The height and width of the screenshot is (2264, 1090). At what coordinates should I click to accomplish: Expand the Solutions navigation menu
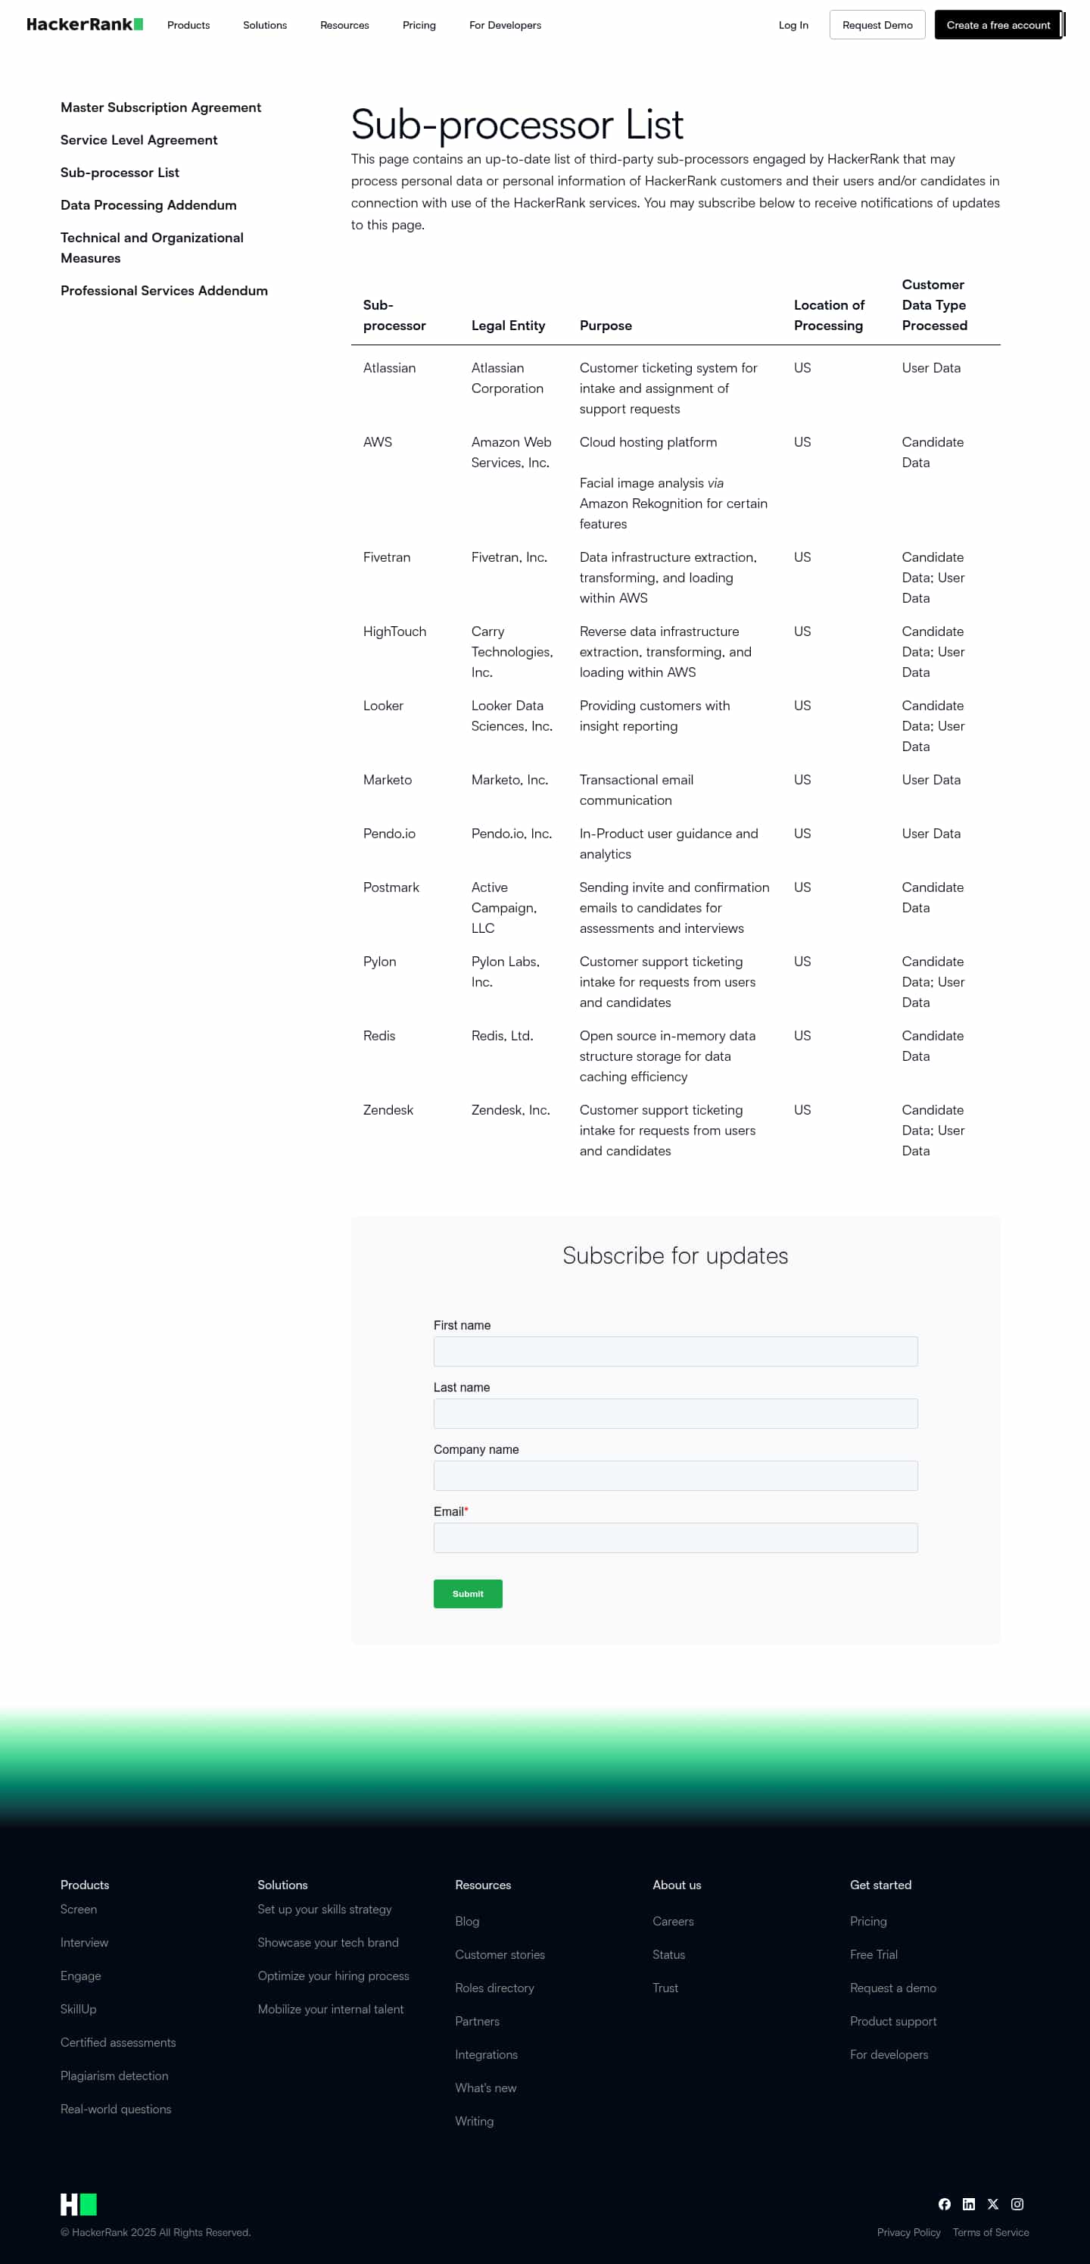(264, 24)
